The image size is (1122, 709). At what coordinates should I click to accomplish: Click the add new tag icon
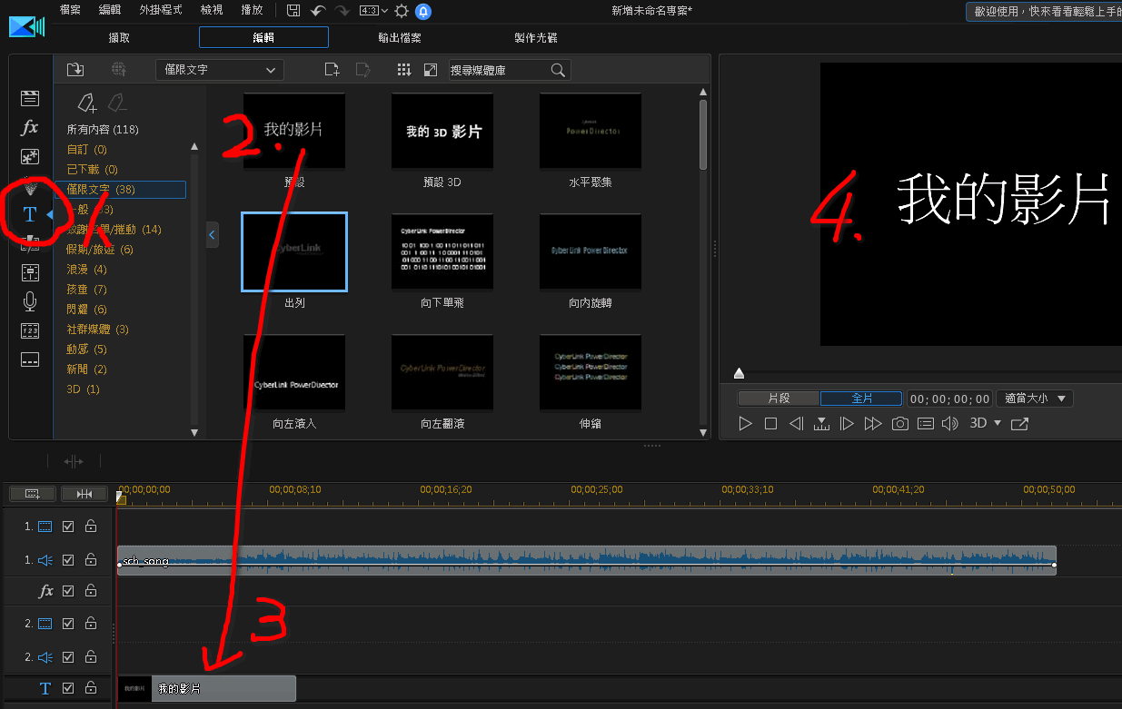(86, 102)
